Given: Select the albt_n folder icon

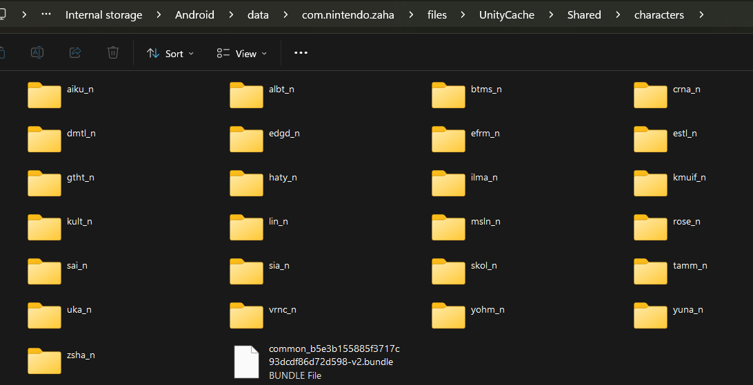Looking at the screenshot, I should click(x=246, y=95).
